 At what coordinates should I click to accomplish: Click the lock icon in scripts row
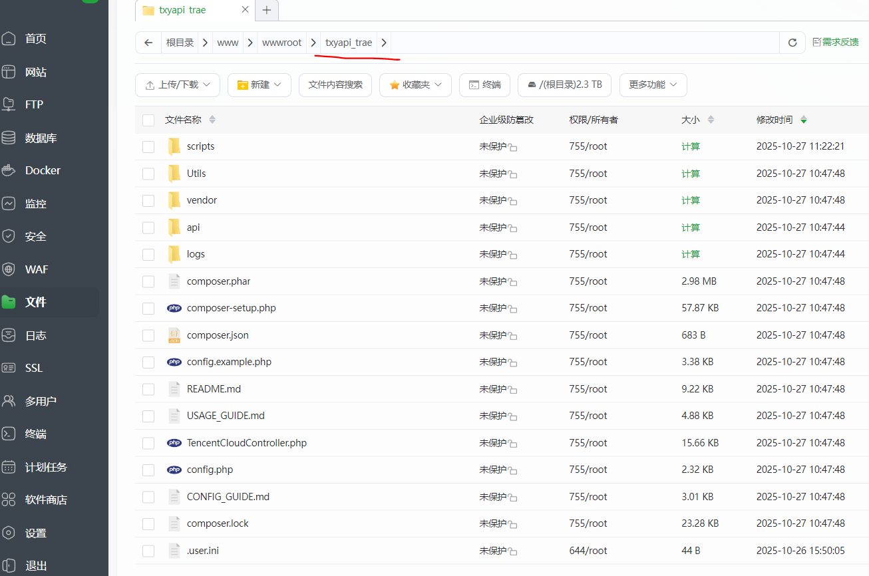point(513,147)
